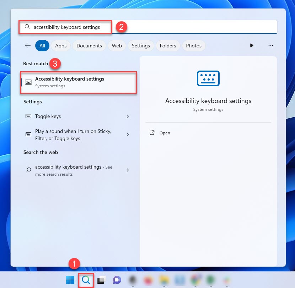Image resolution: width=295 pixels, height=288 pixels.
Task: Click the Search the web heading
Action: (x=41, y=152)
